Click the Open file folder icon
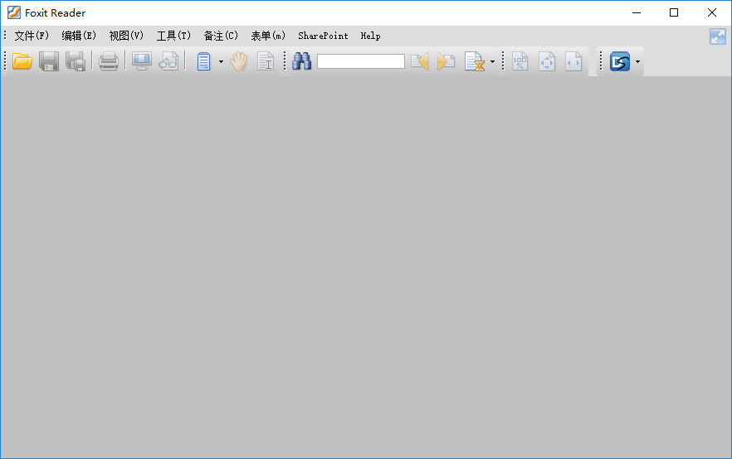The width and height of the screenshot is (732, 459). [22, 61]
